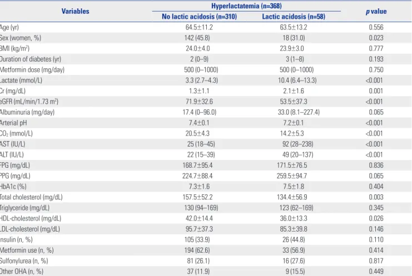Select the value '64.5±11.2'
Image resolution: width=412 pixels, height=276 pixels.
pos(199,27)
